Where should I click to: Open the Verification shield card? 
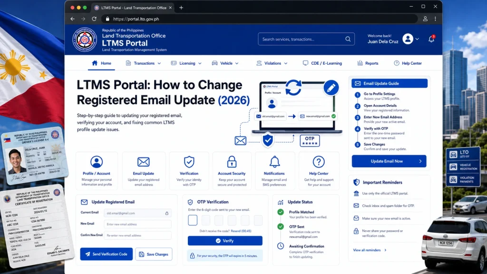189,171
